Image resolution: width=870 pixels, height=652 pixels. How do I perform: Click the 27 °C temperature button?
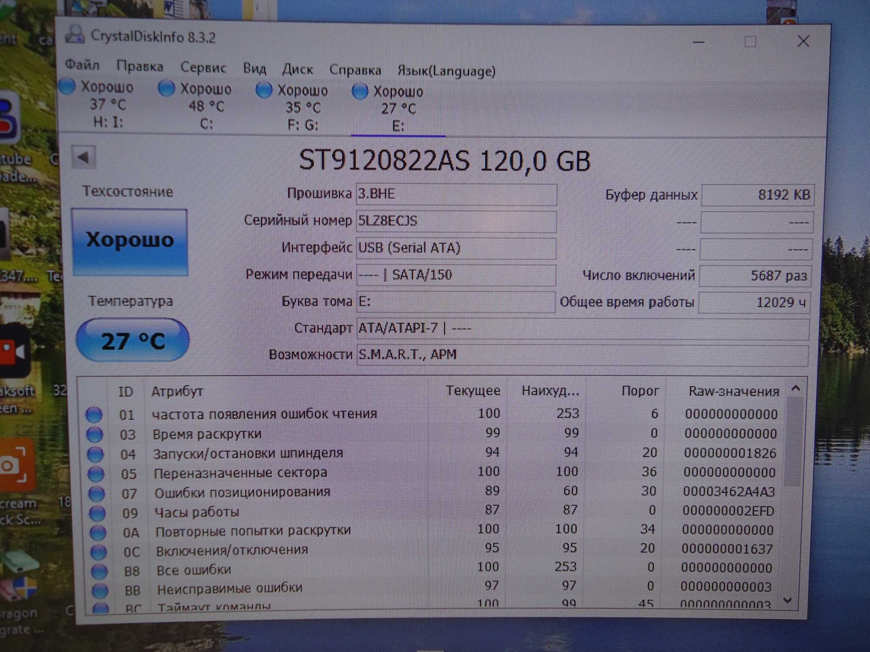click(x=133, y=340)
